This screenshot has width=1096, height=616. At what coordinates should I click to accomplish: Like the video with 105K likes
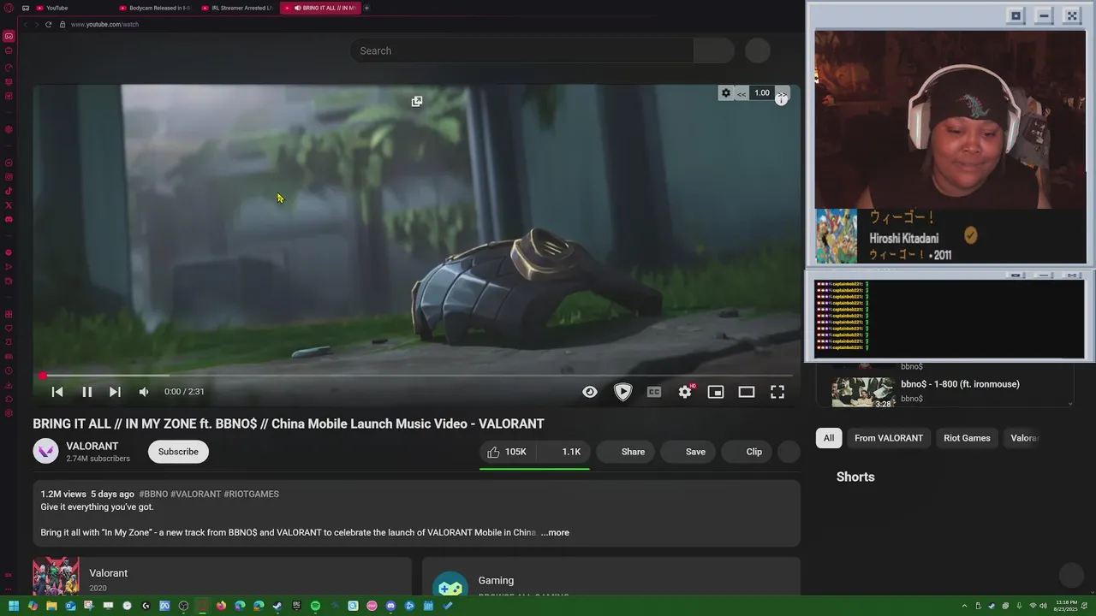click(507, 452)
